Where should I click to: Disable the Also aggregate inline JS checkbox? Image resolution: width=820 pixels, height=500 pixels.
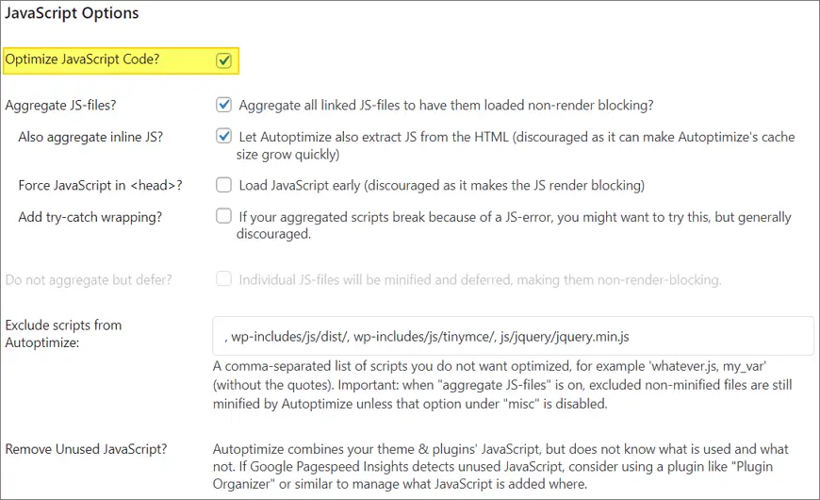click(223, 136)
